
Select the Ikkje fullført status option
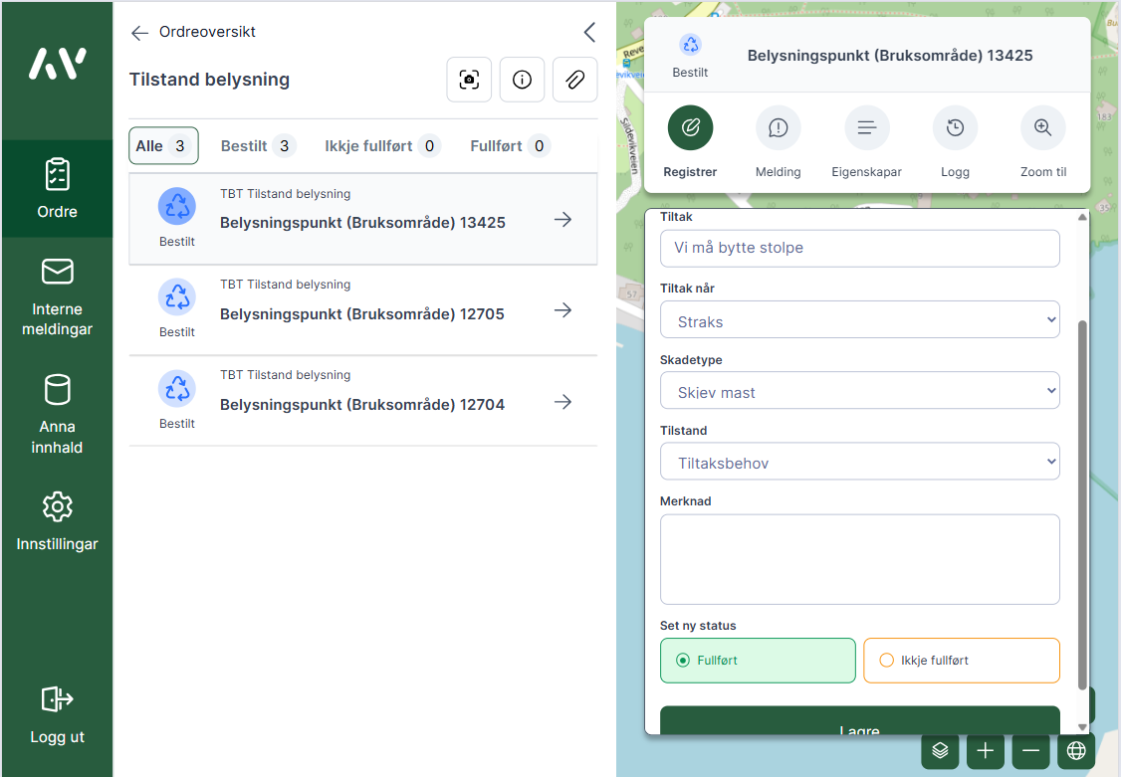[x=887, y=661]
